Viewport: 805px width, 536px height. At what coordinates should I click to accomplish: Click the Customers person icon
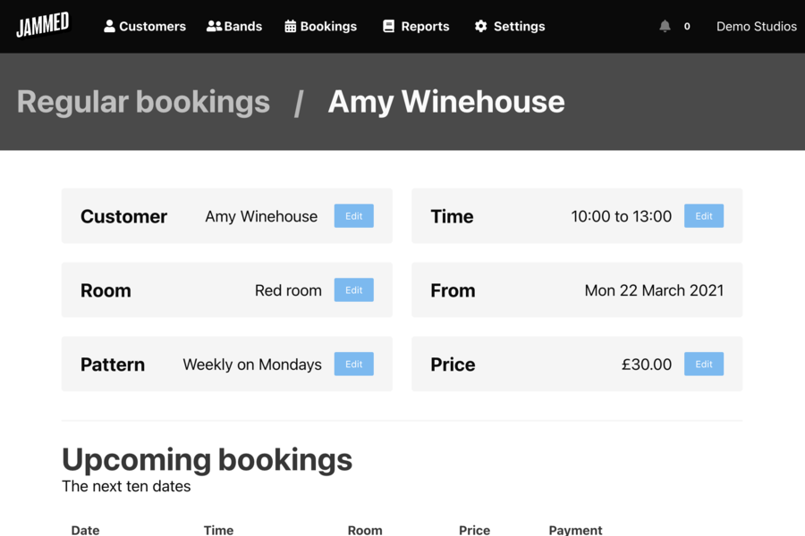[109, 27]
